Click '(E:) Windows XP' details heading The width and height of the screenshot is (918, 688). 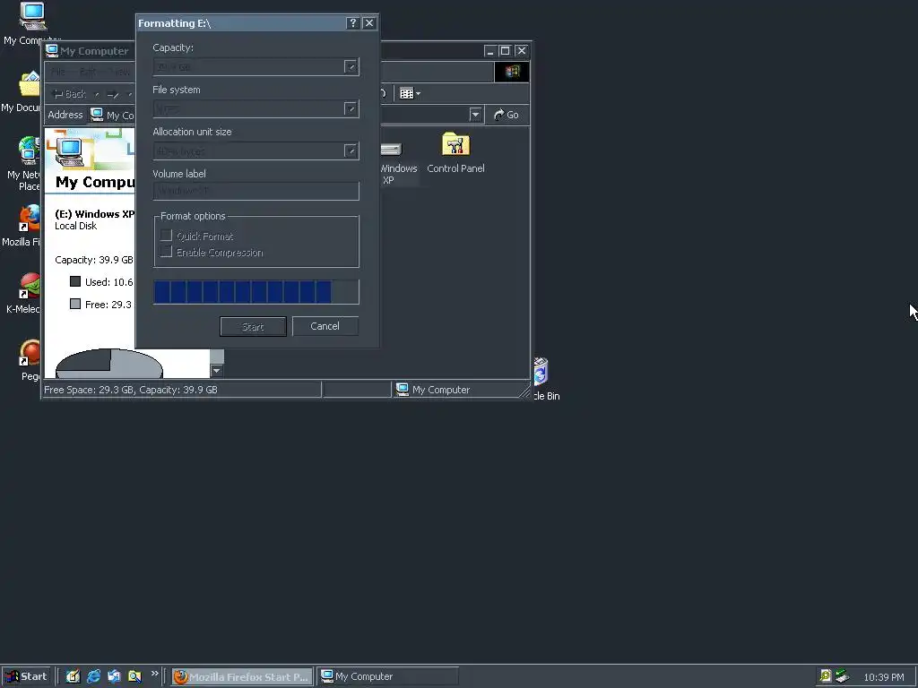tap(95, 214)
